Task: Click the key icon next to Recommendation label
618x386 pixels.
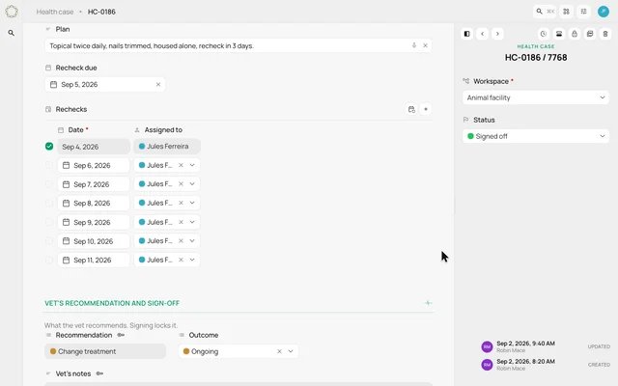Action: click(121, 335)
